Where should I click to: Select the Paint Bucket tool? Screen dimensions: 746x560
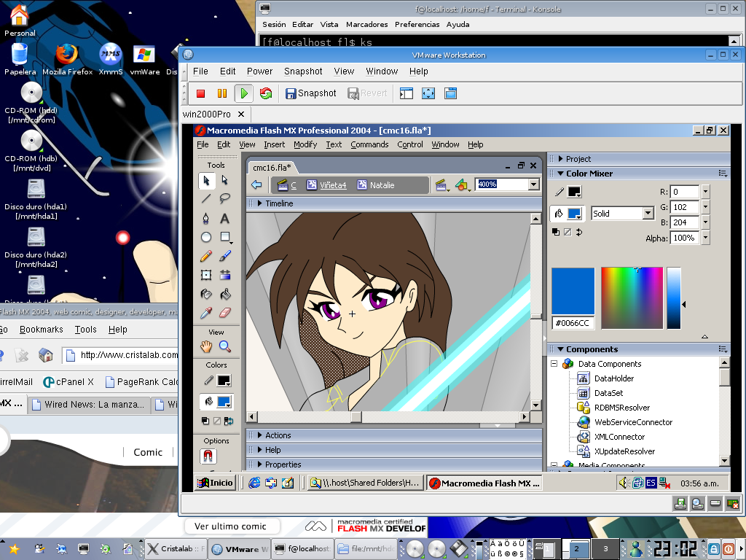point(225,295)
